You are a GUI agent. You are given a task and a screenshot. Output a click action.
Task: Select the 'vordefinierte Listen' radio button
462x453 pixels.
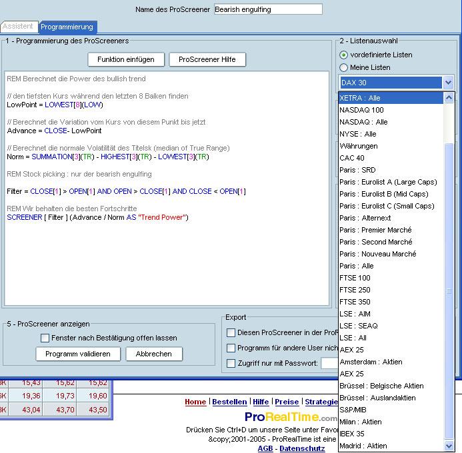click(x=344, y=55)
